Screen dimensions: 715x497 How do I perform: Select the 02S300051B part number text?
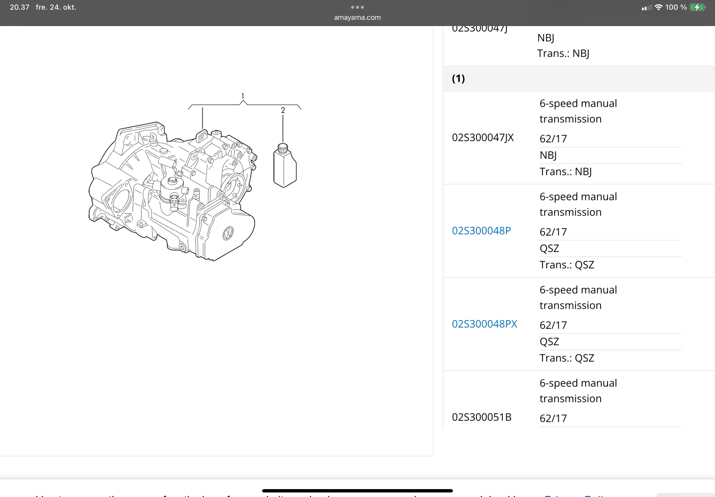(x=481, y=417)
